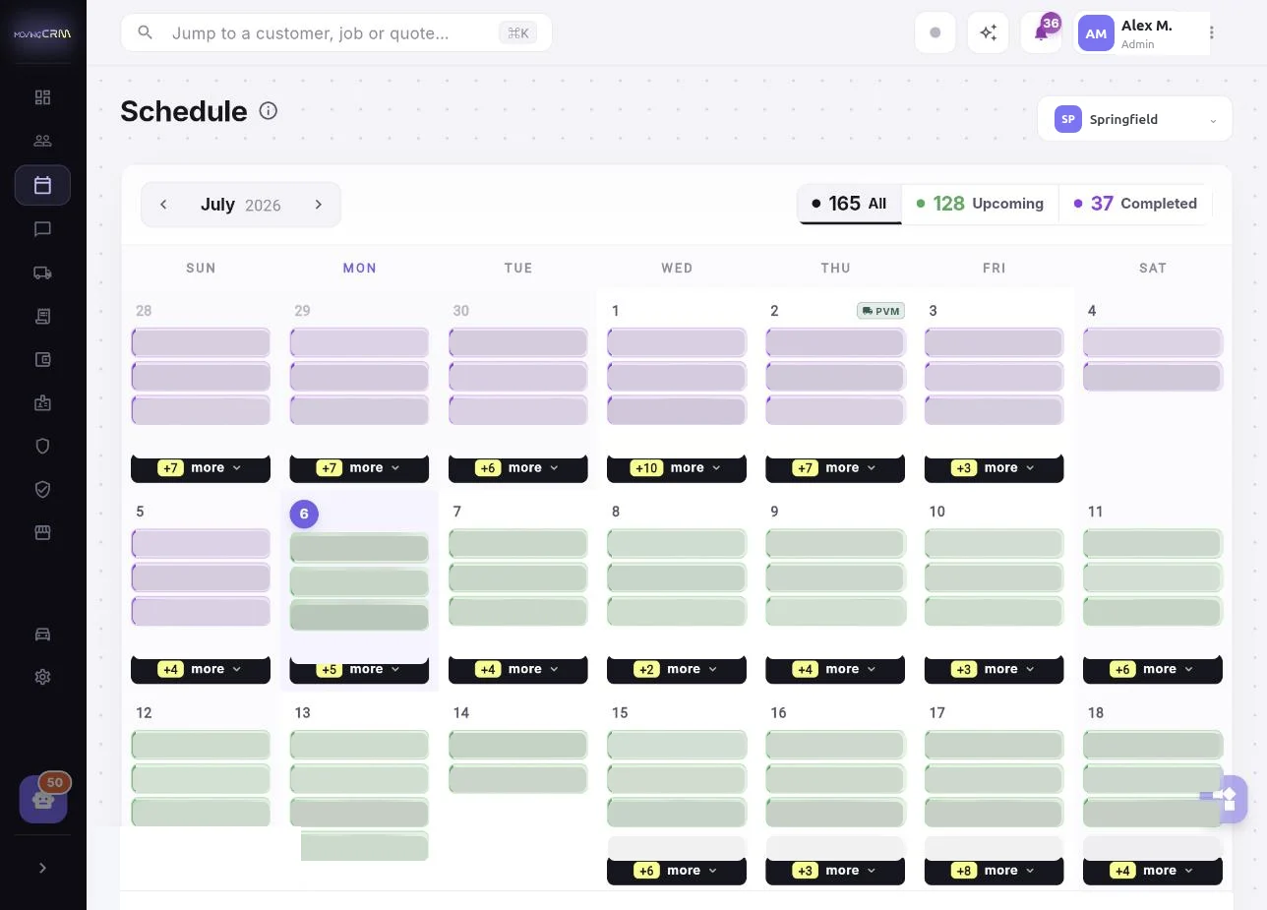This screenshot has height=910, width=1267.
Task: Open the shield with checkmark icon
Action: (x=42, y=489)
